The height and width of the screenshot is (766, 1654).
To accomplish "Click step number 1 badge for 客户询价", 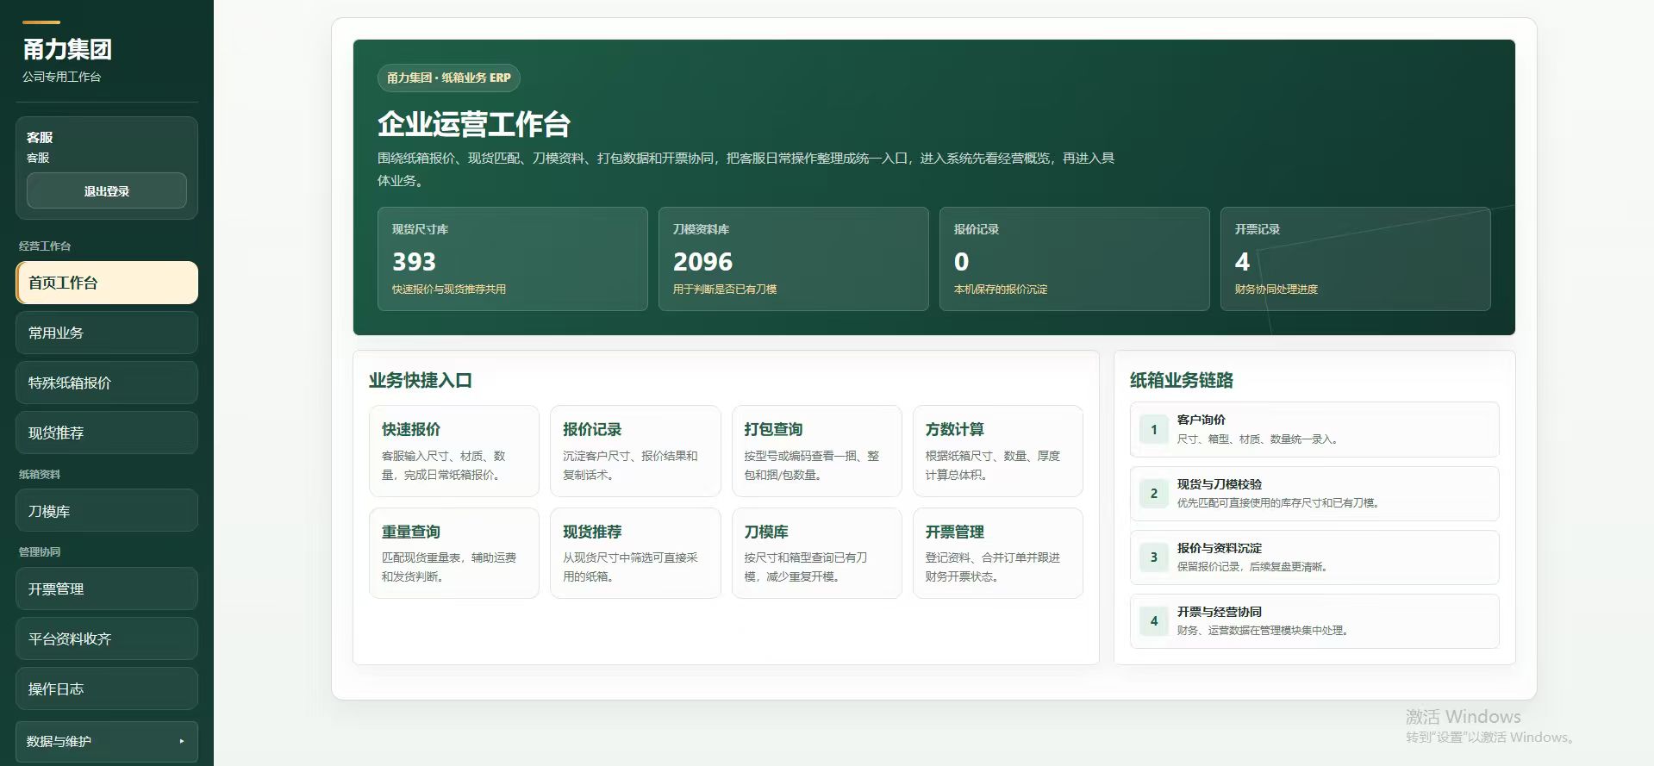I will tap(1154, 429).
